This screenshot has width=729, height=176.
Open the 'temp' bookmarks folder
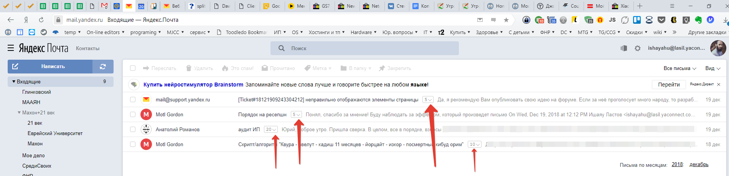(73, 33)
